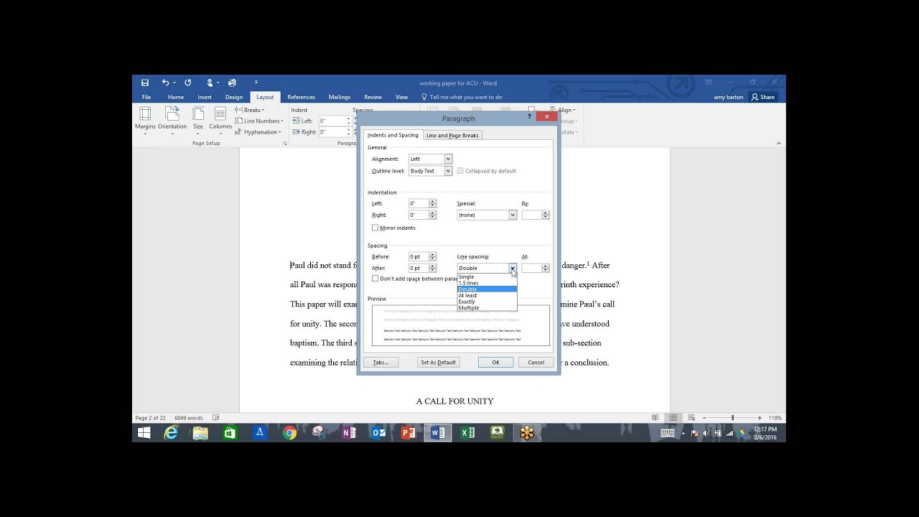Expand the Hyphenation menu
Screen dimensions: 919x517
pos(258,132)
